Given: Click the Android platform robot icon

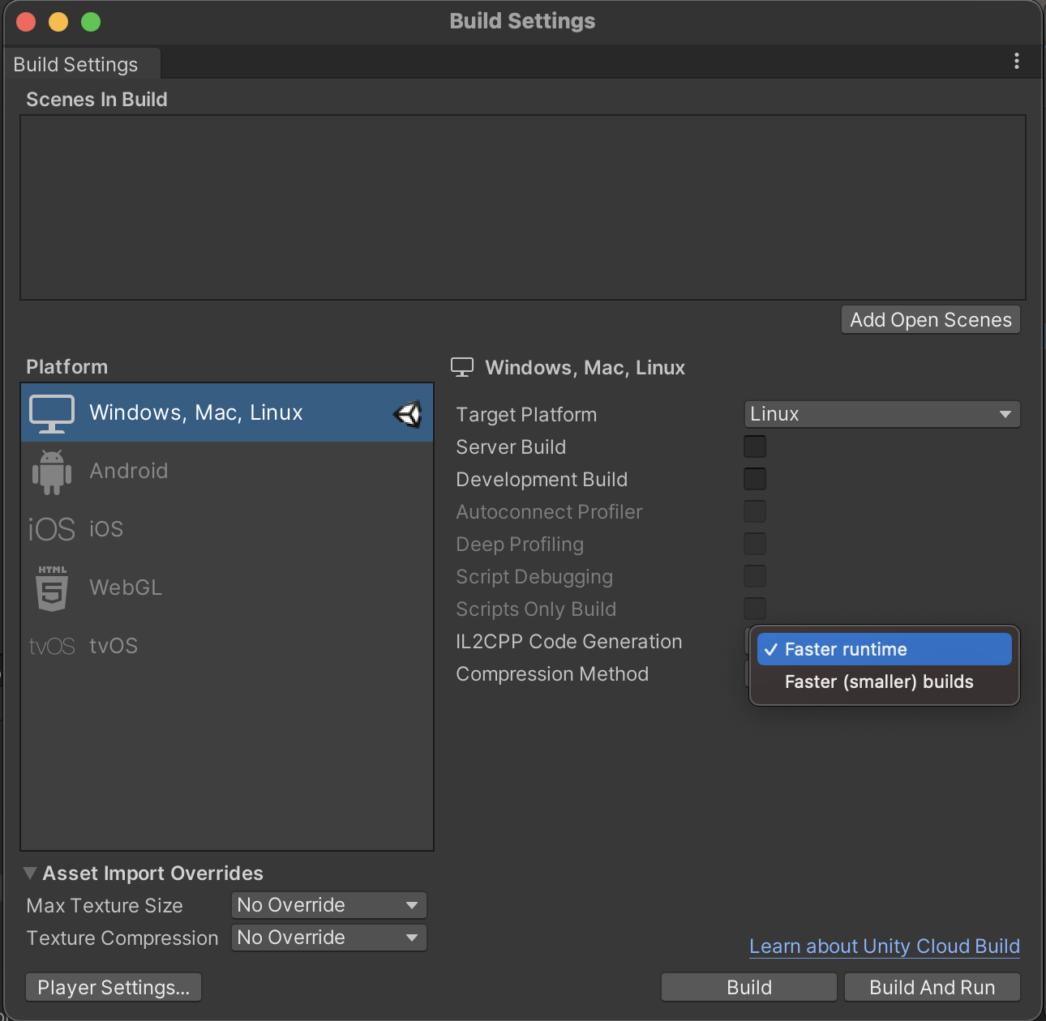Looking at the screenshot, I should (52, 472).
